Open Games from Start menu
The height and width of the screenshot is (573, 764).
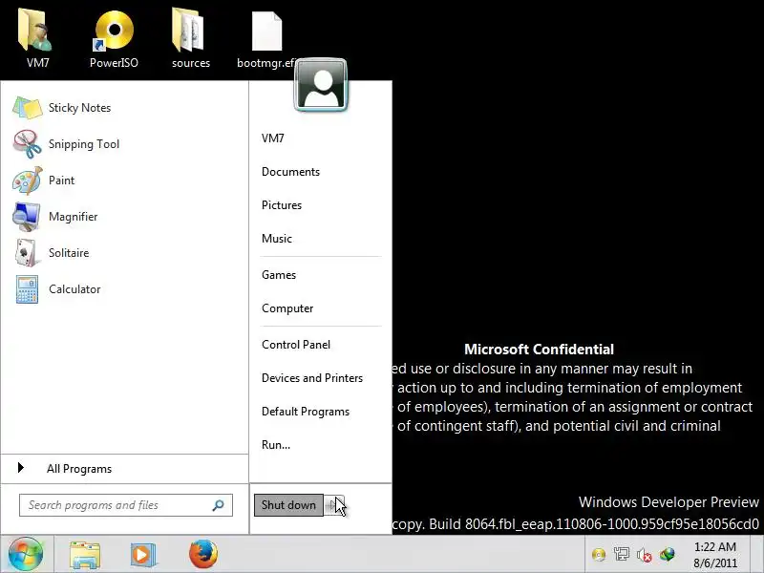click(279, 275)
